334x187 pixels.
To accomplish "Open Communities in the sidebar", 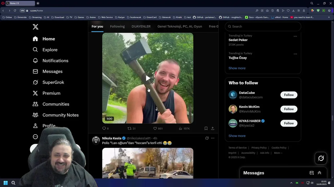I will click(51, 104).
